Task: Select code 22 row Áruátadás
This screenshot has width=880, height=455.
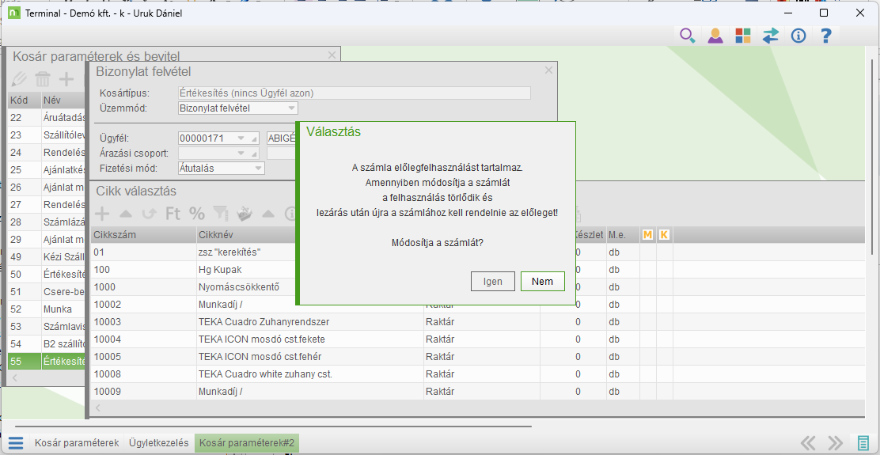Action: pyautogui.click(x=47, y=117)
